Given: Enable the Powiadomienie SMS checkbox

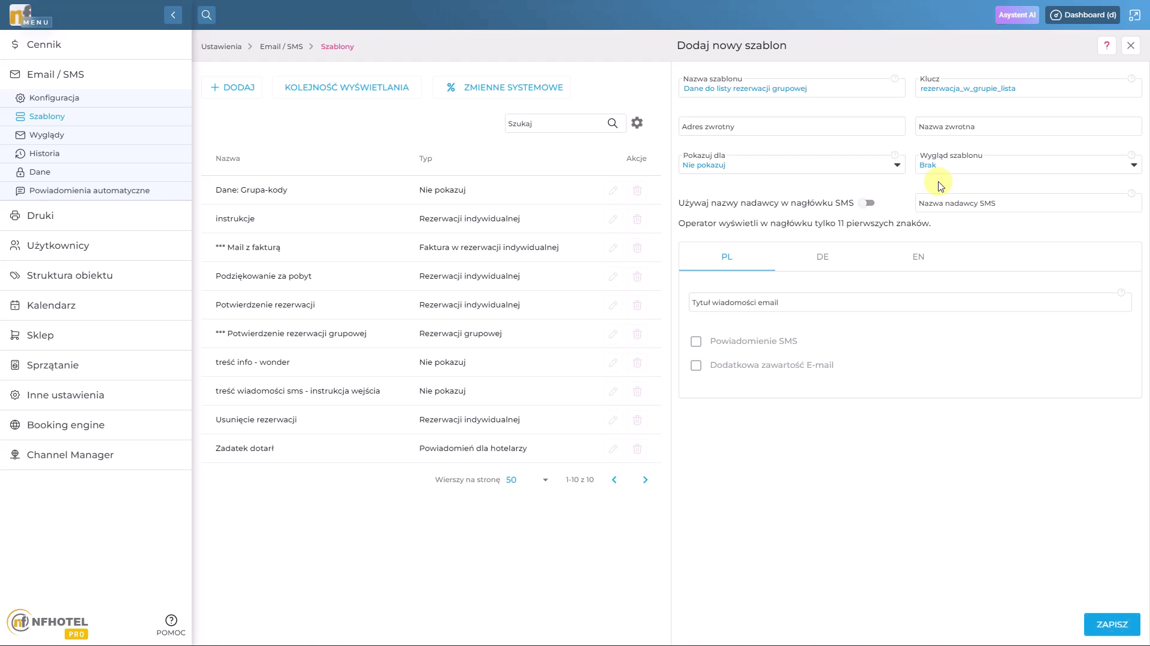Looking at the screenshot, I should pyautogui.click(x=696, y=342).
